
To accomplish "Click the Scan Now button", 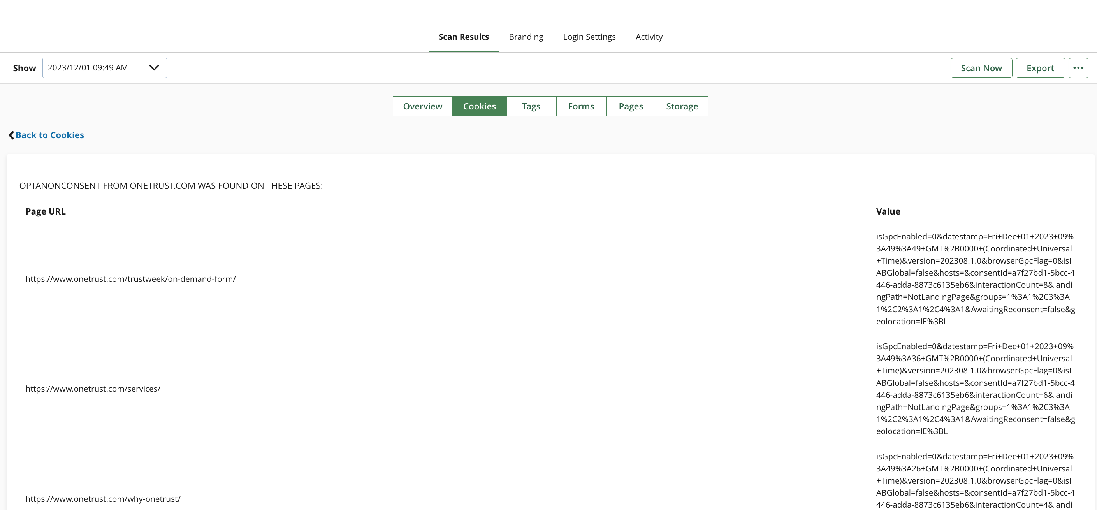I will [x=981, y=68].
